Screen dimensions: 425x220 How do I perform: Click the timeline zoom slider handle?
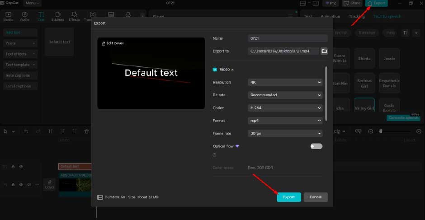coord(381,131)
